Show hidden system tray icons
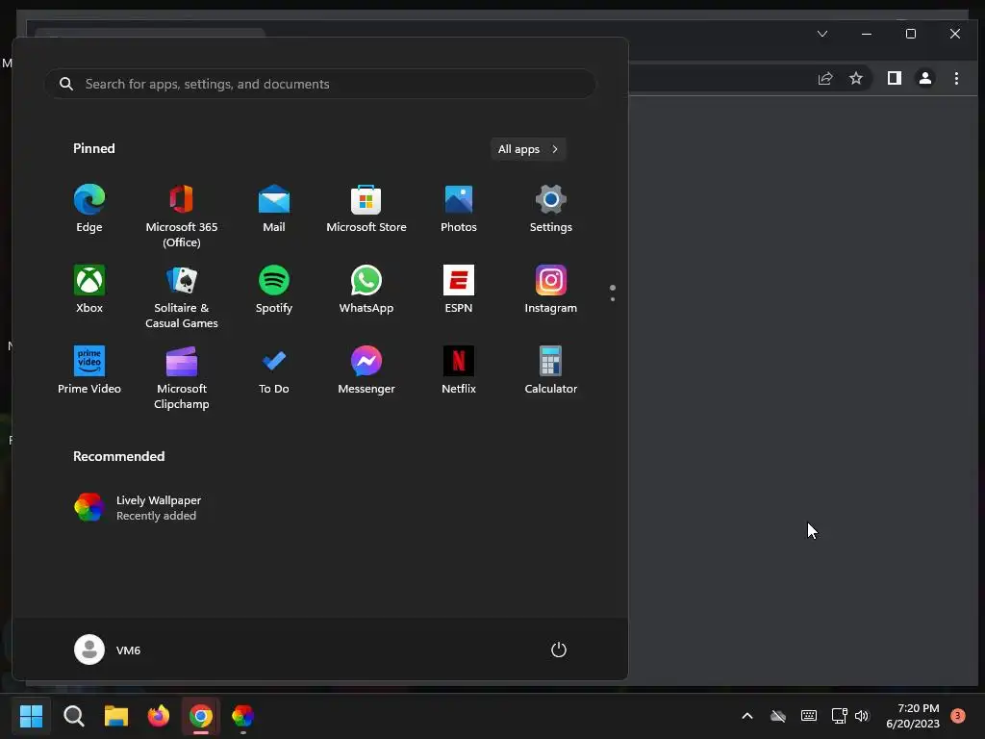The height and width of the screenshot is (739, 985). [746, 716]
